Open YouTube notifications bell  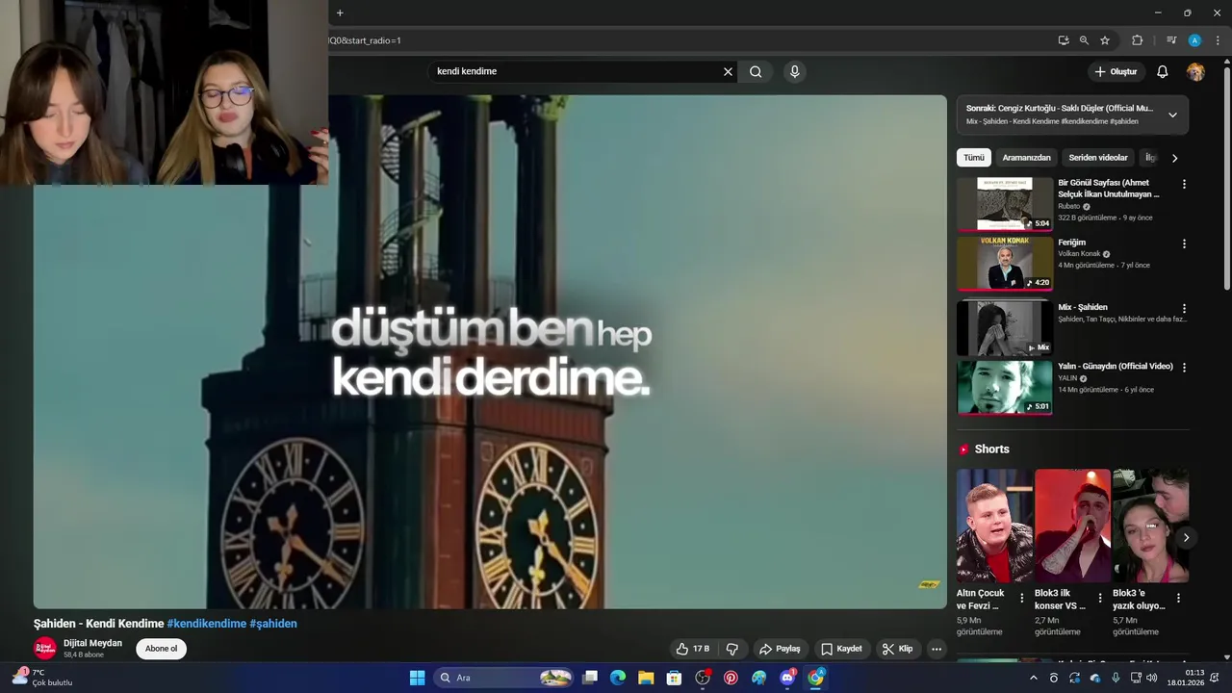pos(1162,71)
